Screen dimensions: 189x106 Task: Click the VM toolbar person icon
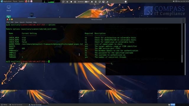click(x=92, y=2)
